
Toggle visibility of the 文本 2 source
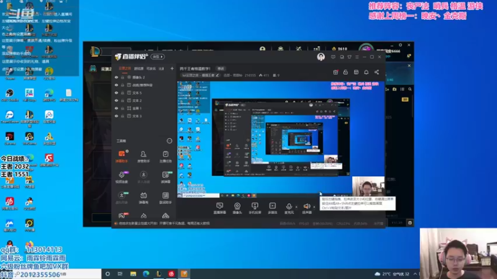116,100
